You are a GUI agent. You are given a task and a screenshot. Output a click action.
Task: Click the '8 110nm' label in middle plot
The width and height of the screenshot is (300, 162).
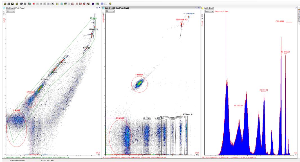click(x=139, y=75)
